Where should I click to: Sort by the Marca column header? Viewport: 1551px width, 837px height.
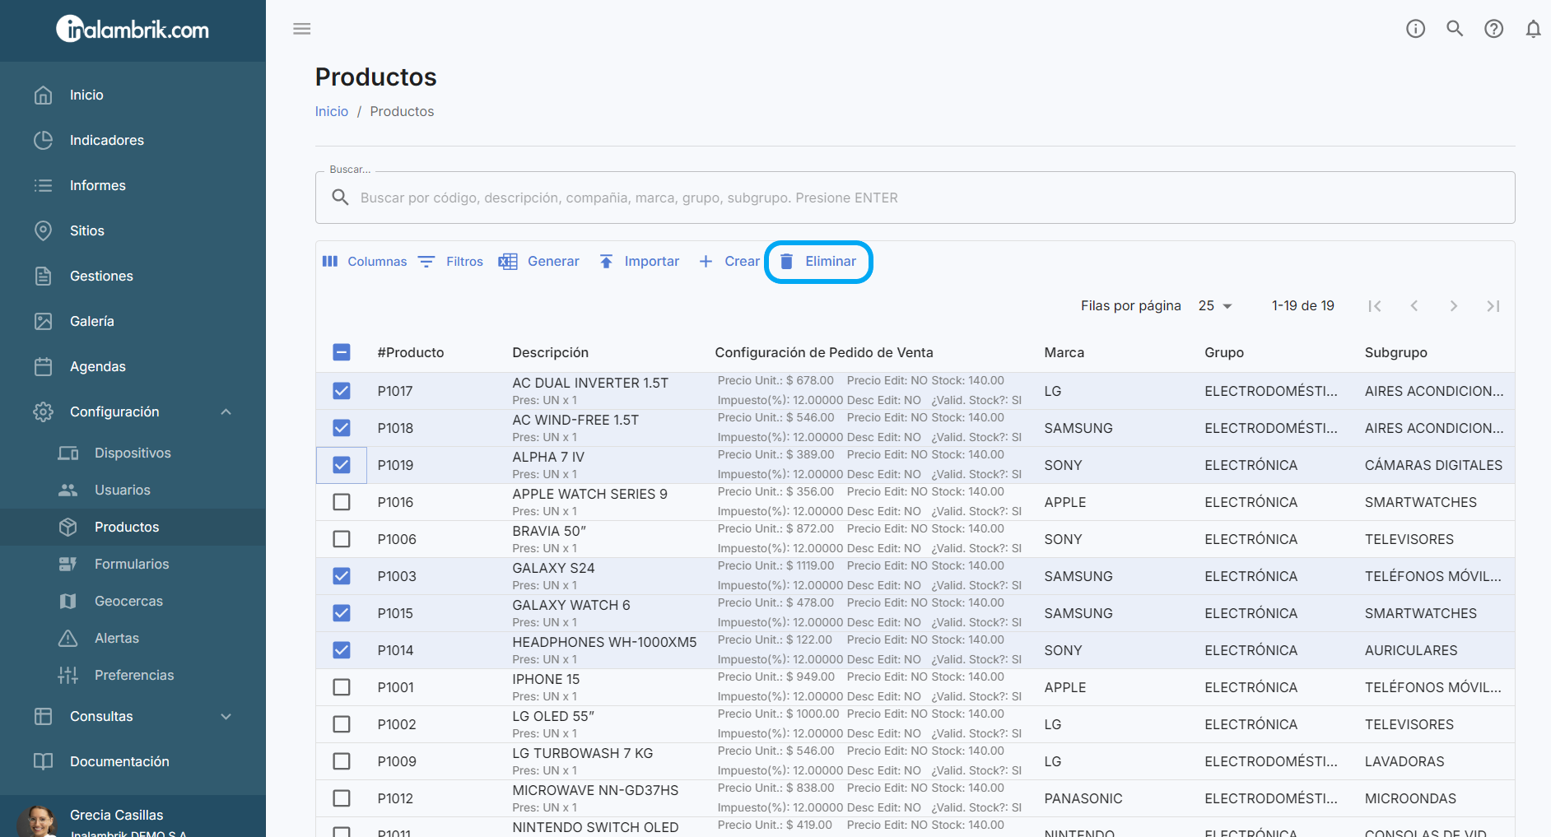point(1064,352)
